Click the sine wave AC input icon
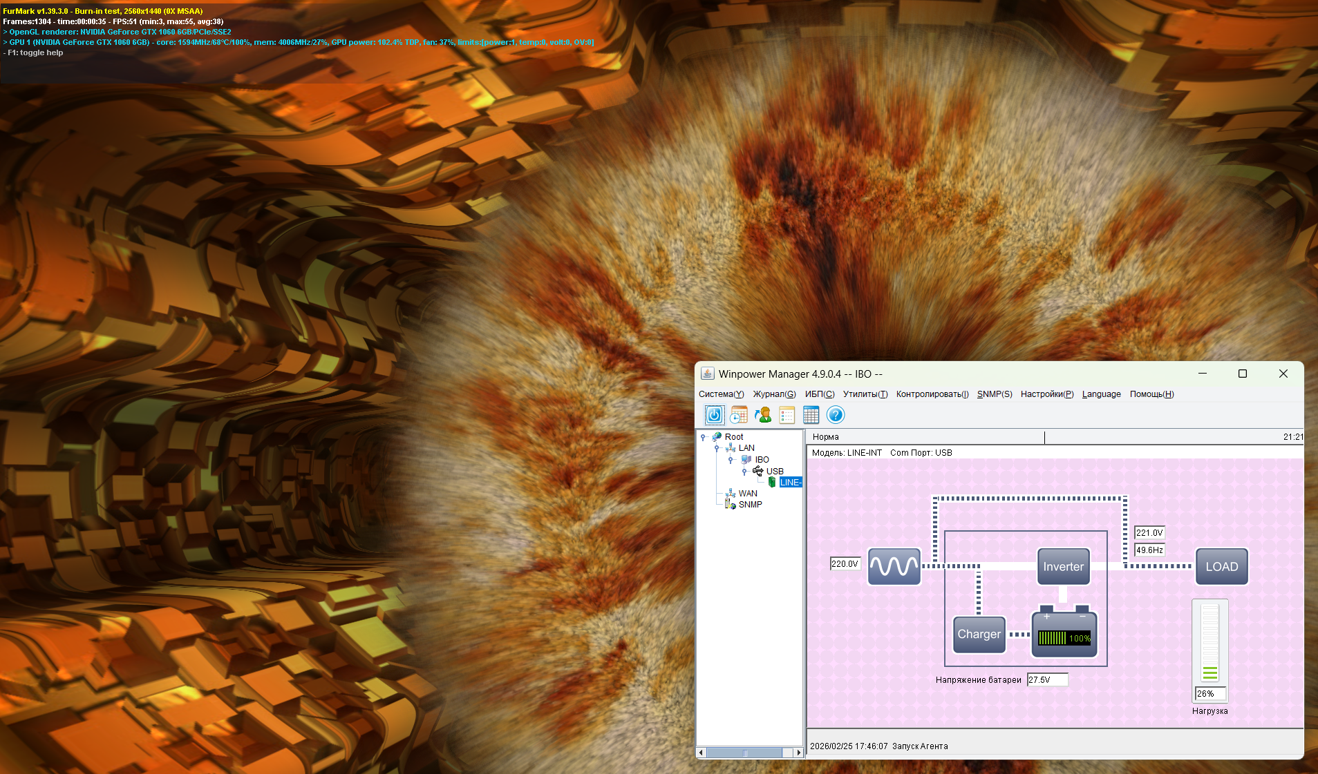The width and height of the screenshot is (1318, 774). point(894,567)
